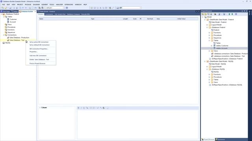Open the EXTENSIONS menu
The image size is (252, 141).
[69, 4]
